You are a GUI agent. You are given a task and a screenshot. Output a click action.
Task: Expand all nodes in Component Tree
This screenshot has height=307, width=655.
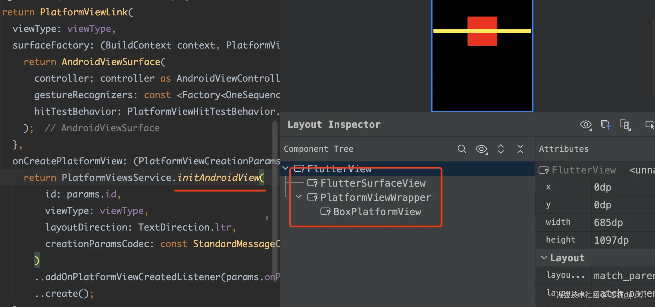pyautogui.click(x=501, y=149)
